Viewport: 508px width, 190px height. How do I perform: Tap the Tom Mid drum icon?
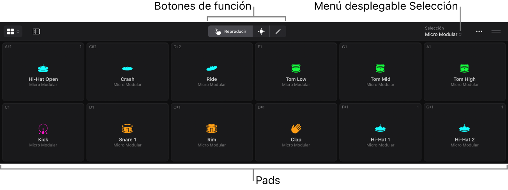point(381,68)
